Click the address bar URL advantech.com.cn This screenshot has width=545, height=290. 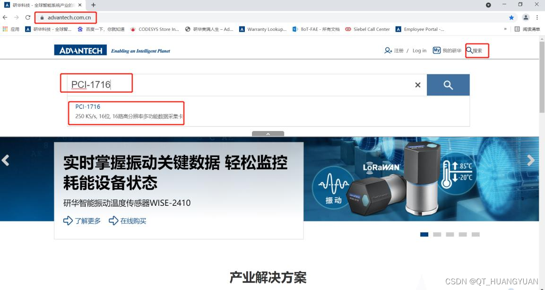69,18
